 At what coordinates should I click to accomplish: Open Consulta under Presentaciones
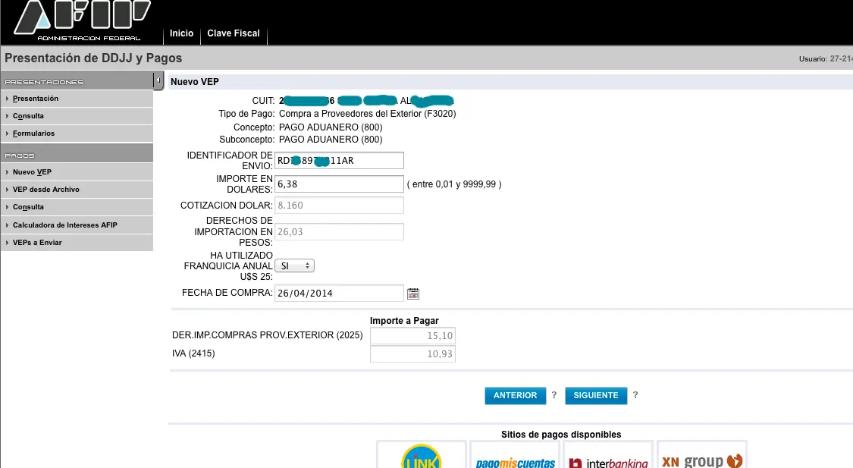pyautogui.click(x=77, y=116)
